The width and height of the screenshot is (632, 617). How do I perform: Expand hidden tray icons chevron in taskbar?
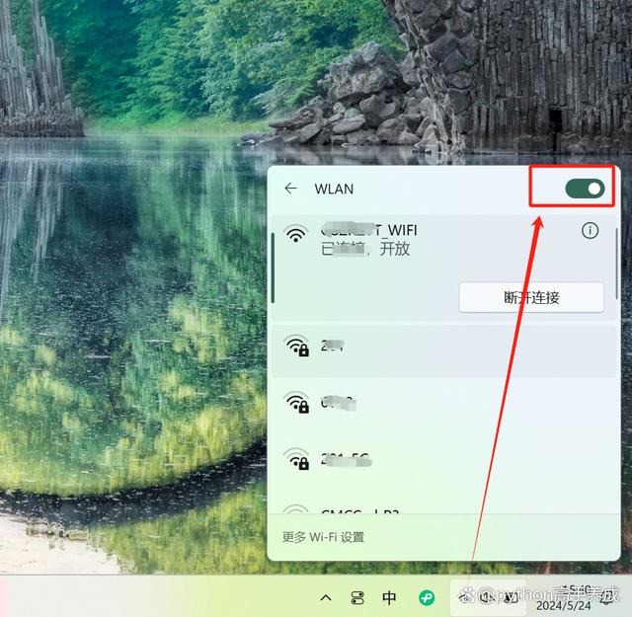(326, 597)
